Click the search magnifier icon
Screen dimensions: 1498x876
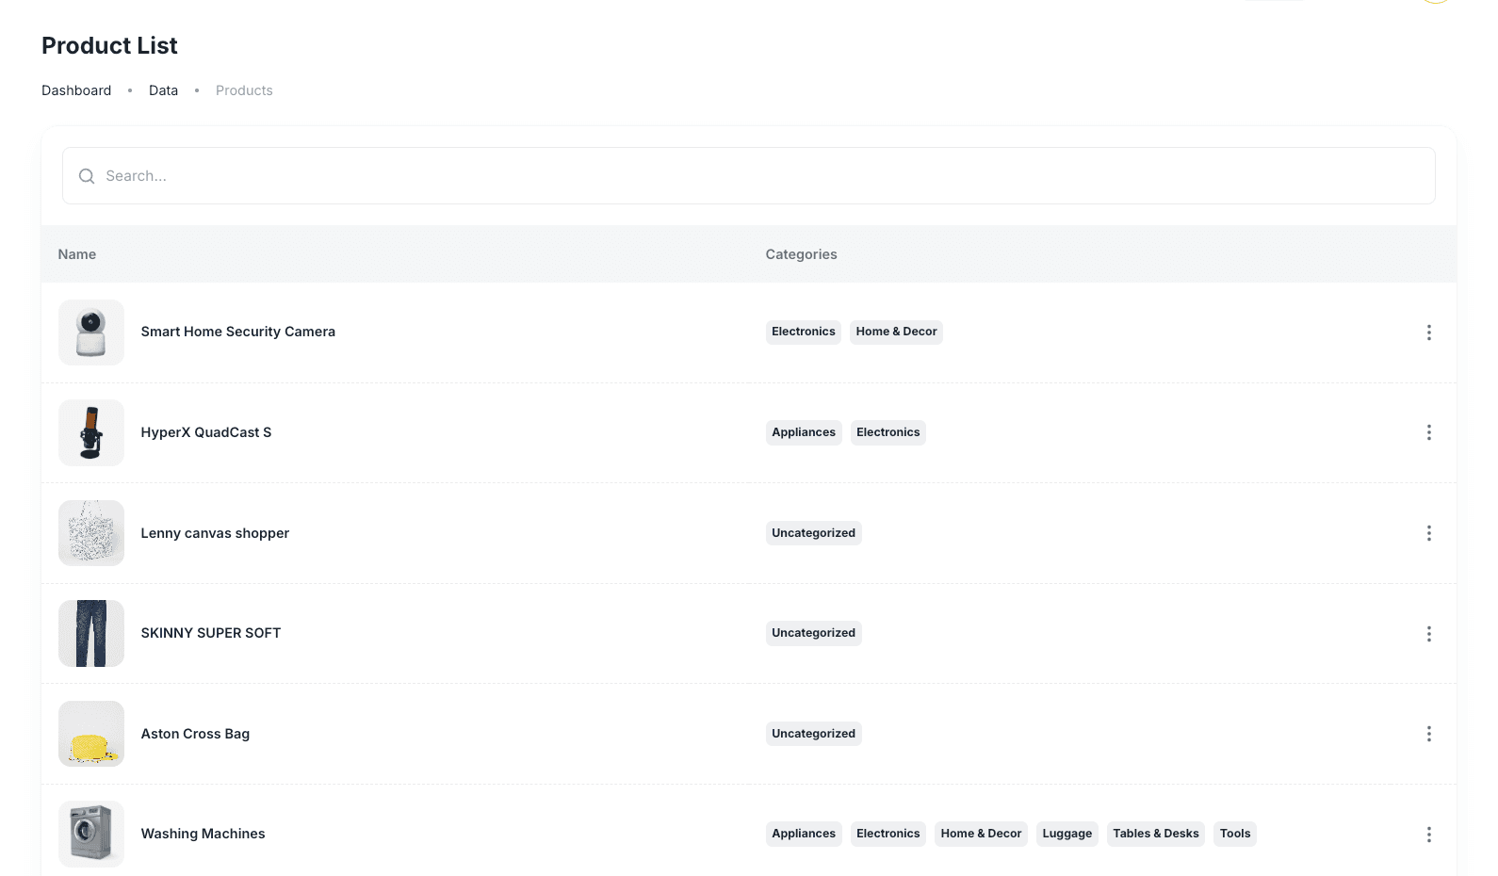pos(87,176)
